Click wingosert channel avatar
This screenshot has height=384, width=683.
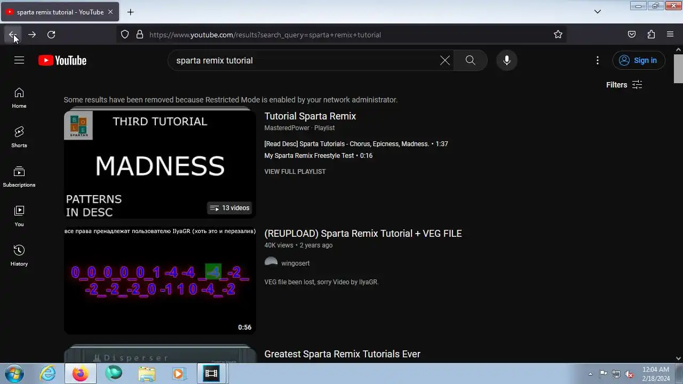point(271,263)
